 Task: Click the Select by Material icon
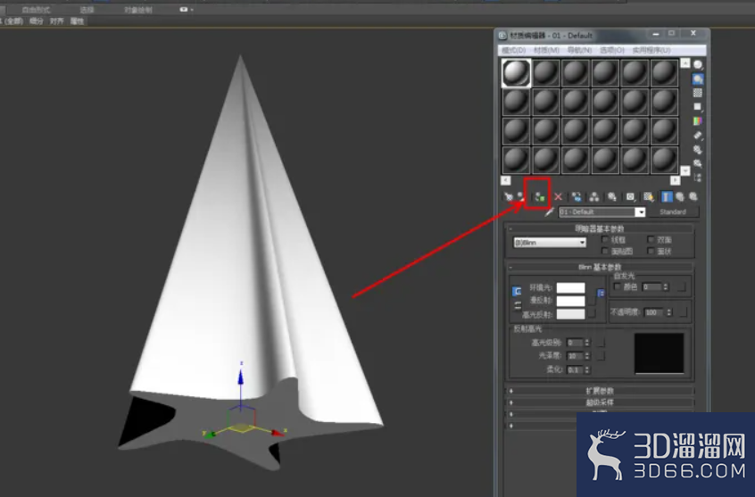pos(698,163)
